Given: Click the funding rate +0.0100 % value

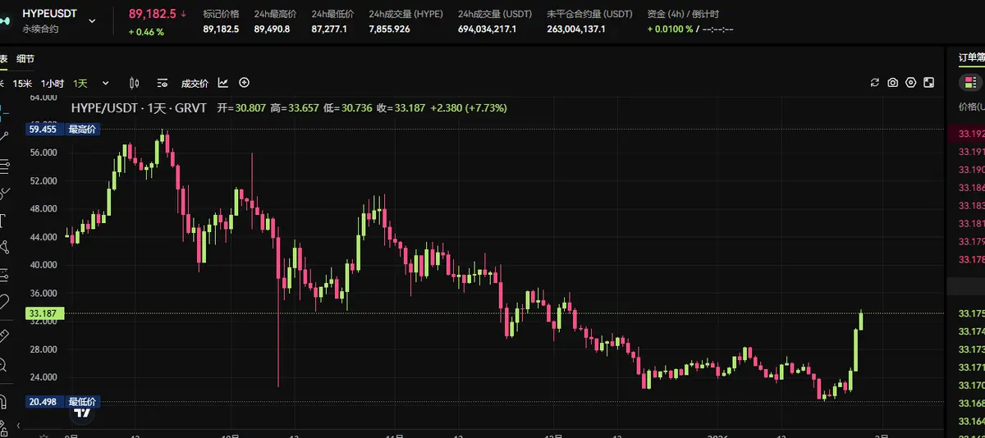Looking at the screenshot, I should click(x=669, y=30).
